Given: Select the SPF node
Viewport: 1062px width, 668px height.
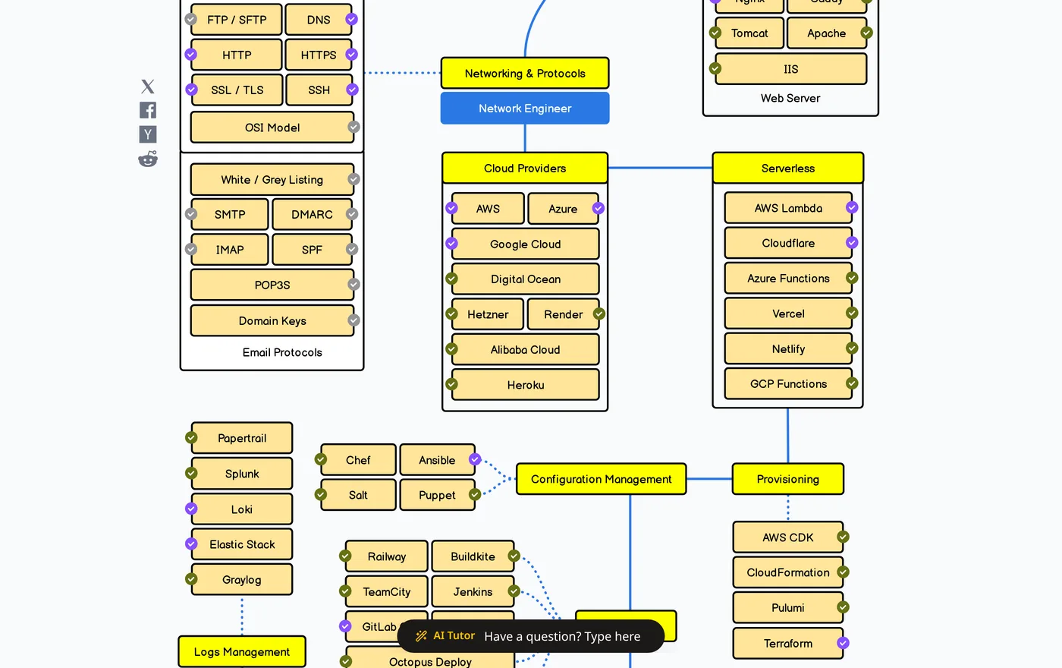Looking at the screenshot, I should (x=312, y=250).
